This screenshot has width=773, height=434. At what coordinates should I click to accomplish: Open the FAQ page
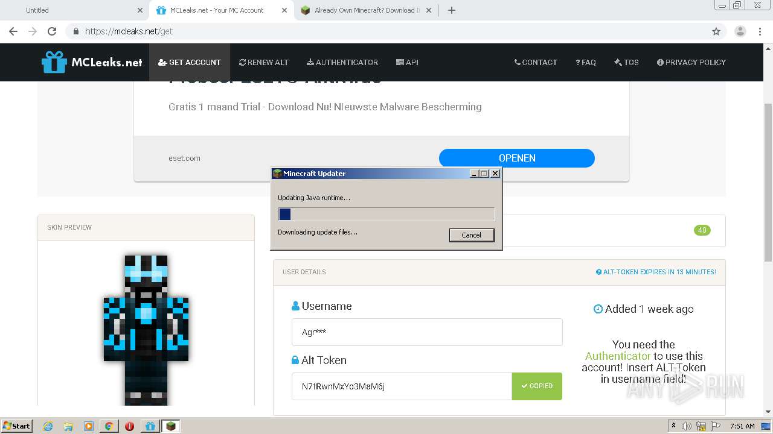[586, 62]
